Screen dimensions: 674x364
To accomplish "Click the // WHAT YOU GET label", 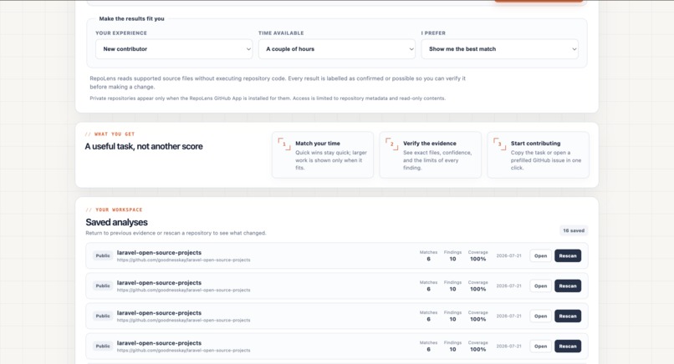I will point(110,134).
